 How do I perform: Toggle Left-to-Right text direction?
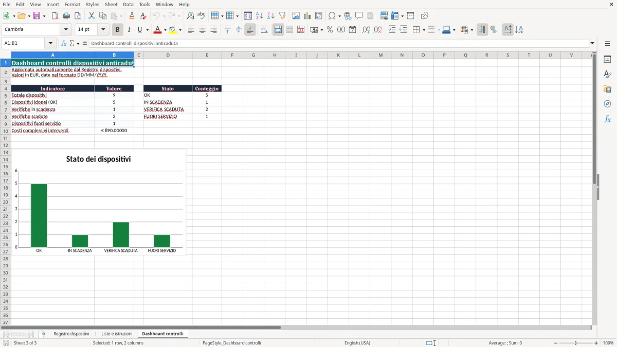482,30
